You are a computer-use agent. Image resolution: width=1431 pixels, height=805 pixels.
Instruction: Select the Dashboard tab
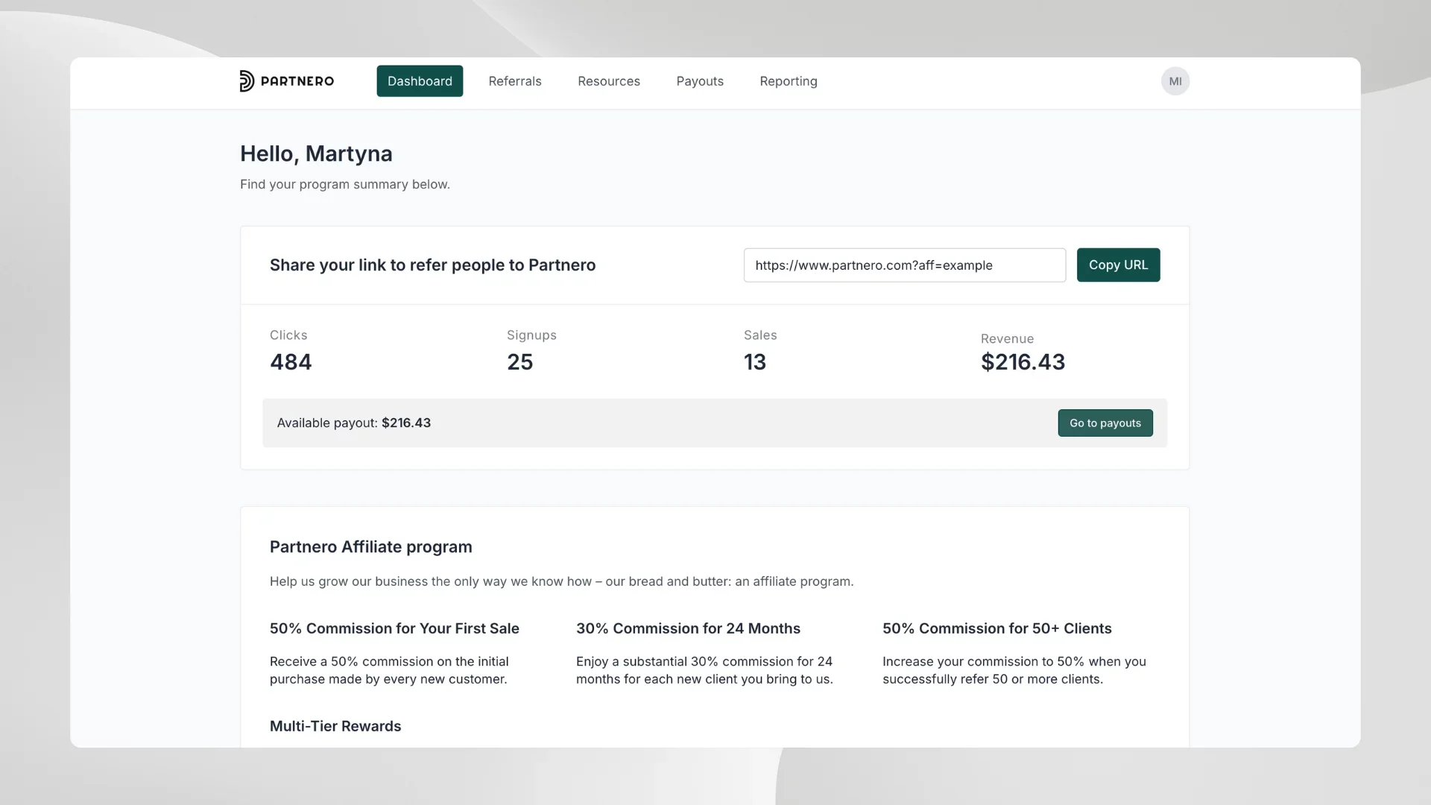[420, 81]
